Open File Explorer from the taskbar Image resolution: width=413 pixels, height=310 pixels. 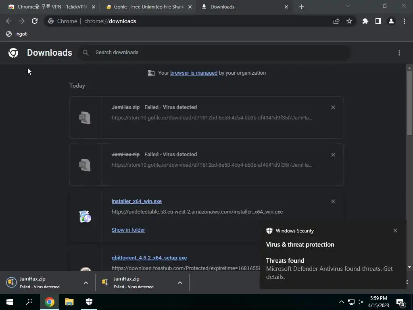tap(69, 302)
